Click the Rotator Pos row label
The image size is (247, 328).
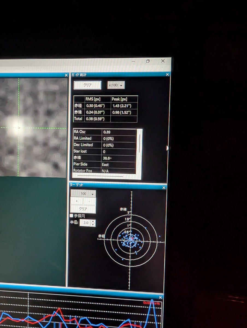[83, 171]
